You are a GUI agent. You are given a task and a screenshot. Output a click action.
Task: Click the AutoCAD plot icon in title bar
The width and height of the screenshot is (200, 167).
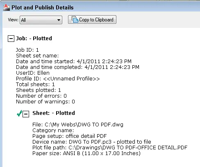(x=7, y=7)
